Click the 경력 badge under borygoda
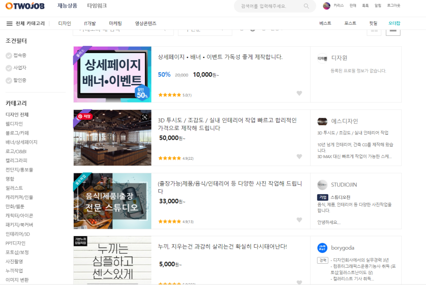 click(323, 260)
